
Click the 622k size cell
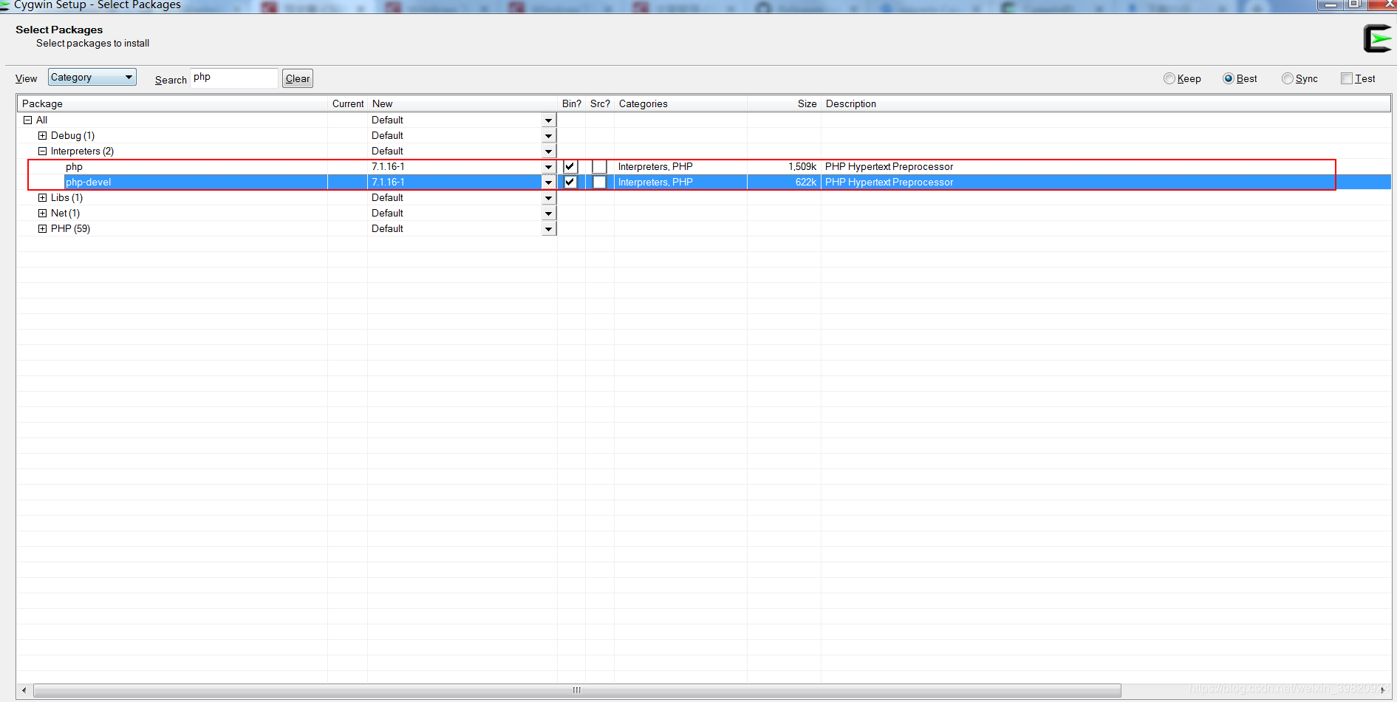[x=806, y=182]
